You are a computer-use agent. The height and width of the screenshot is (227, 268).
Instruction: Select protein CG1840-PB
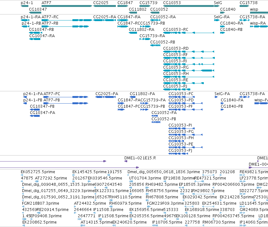(x=222, y=110)
